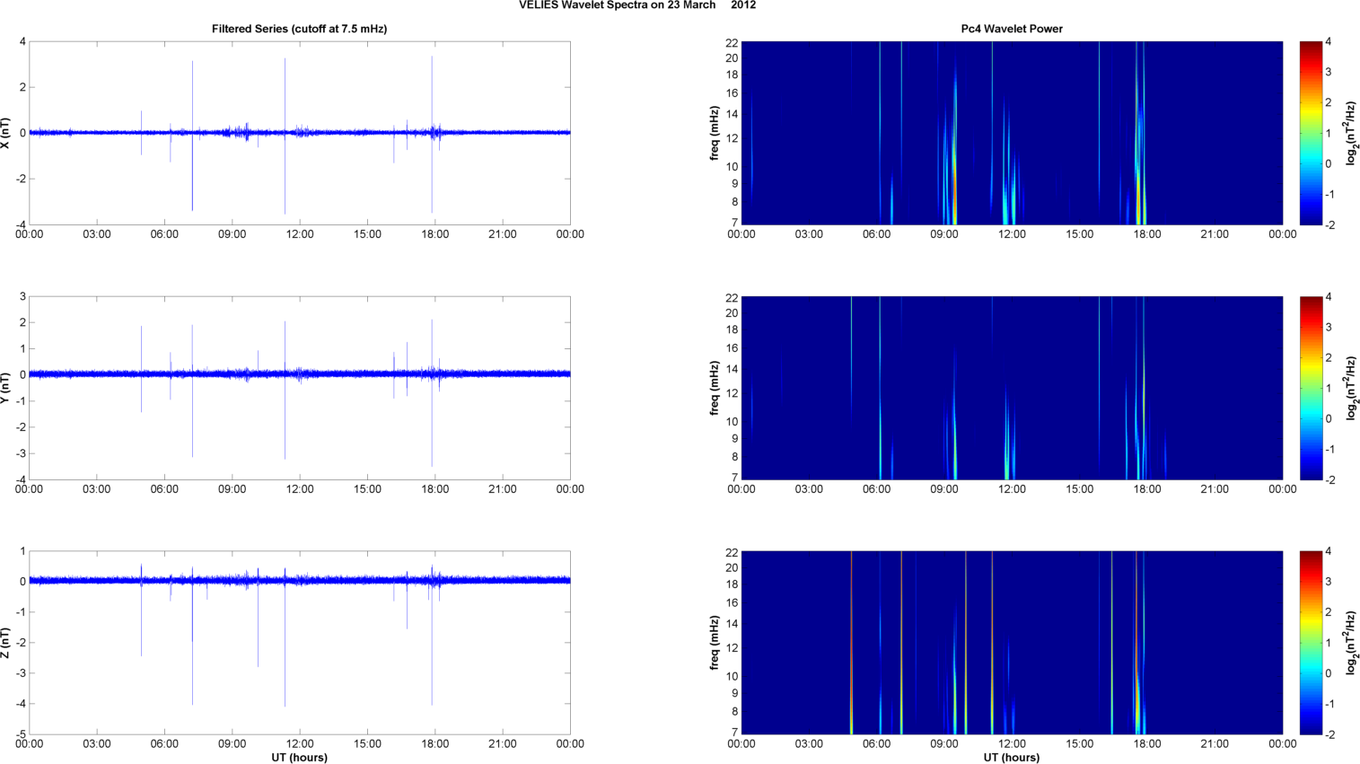Select the Y component filtered time series plot

(x=299, y=388)
